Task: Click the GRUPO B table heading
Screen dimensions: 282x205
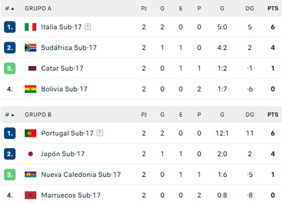Action: click(x=38, y=115)
